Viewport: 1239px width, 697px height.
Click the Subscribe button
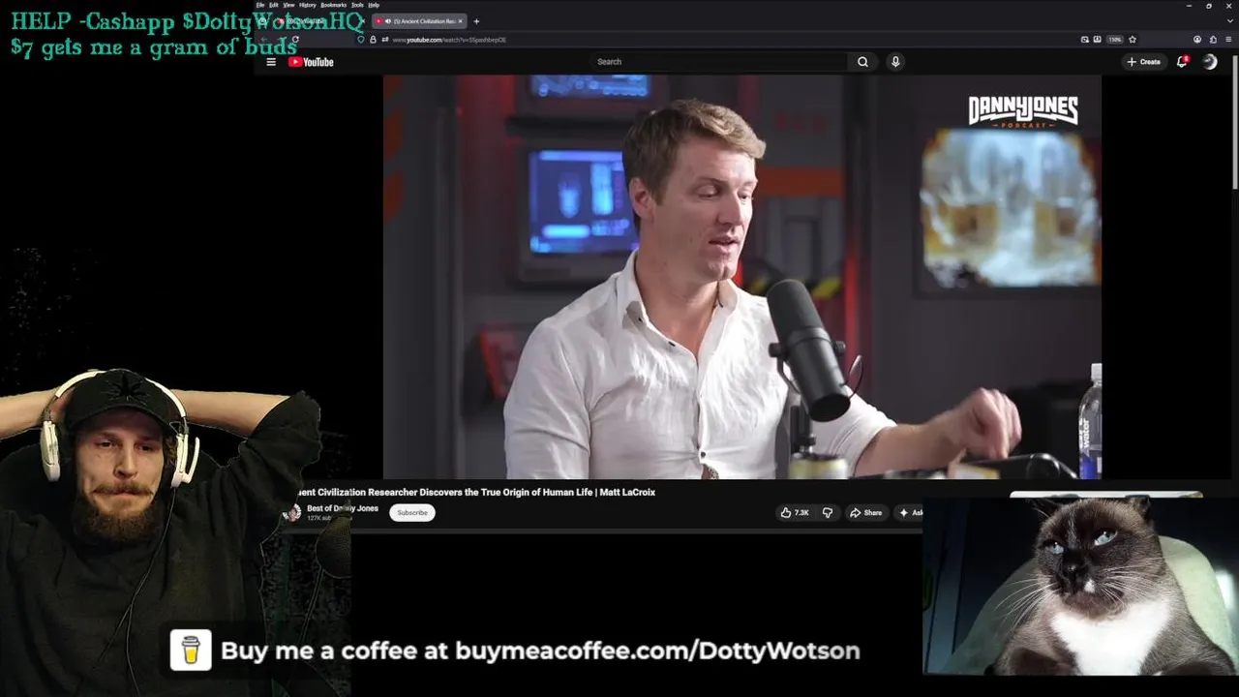(412, 513)
